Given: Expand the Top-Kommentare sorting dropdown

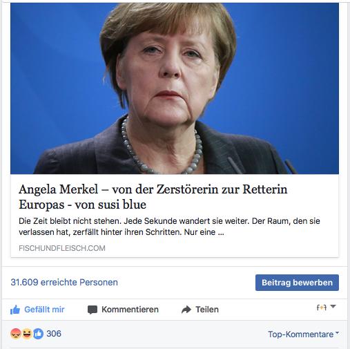Looking at the screenshot, I should 304,334.
